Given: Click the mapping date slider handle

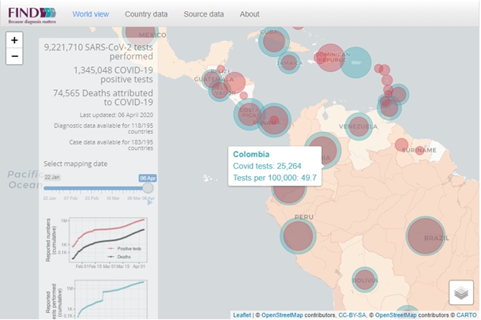Looking at the screenshot, I should click(148, 188).
